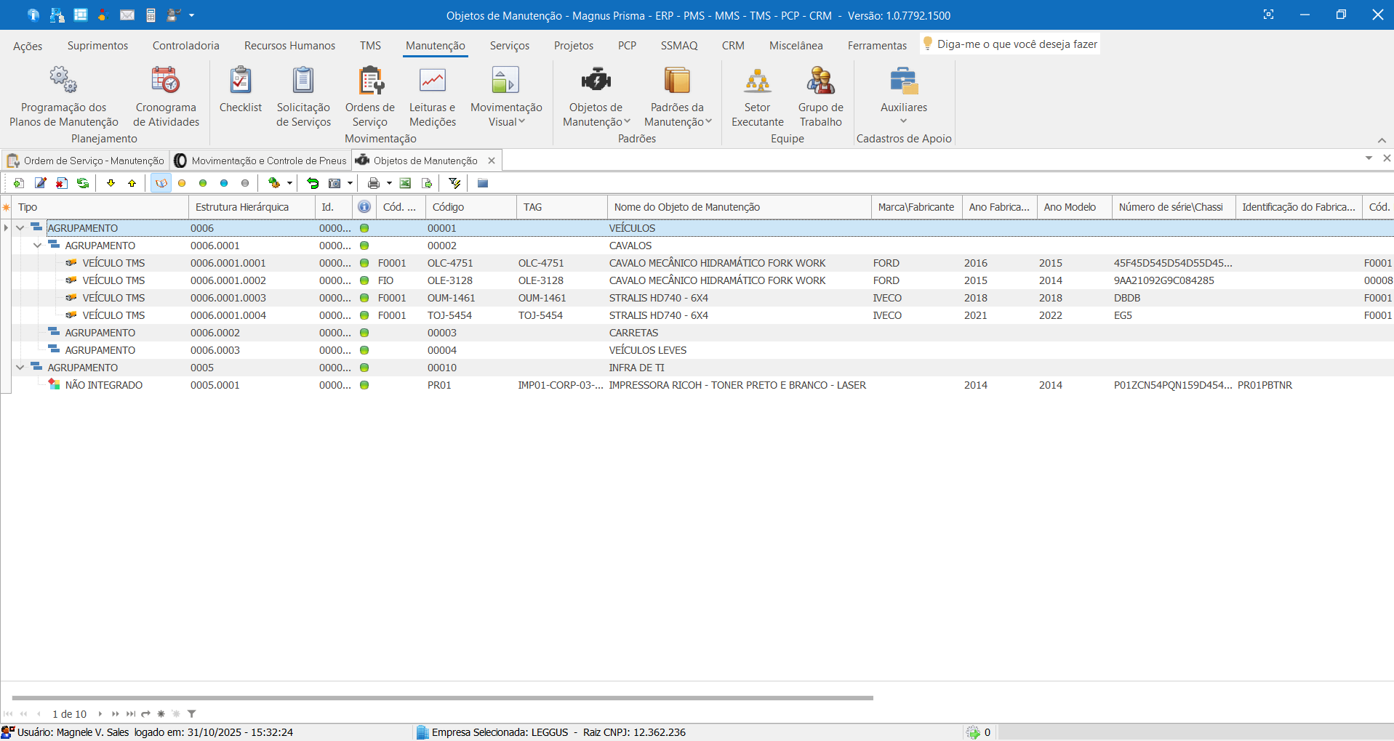Open the Suprimentos ribbon tab
Viewport: 1394px width, 741px height.
[97, 46]
